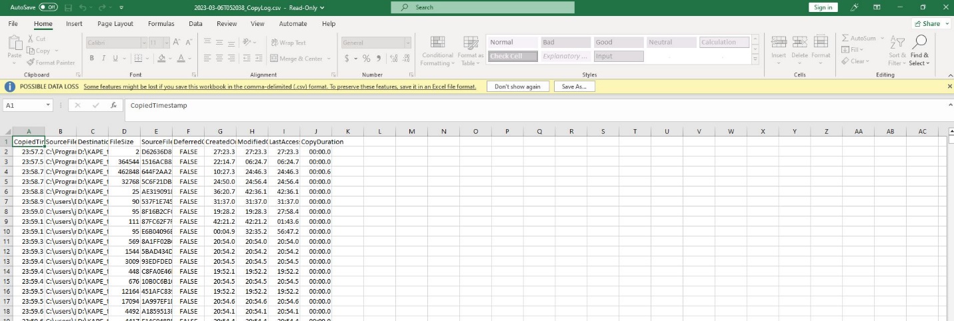
Task: Select column D header
Action: (124, 132)
